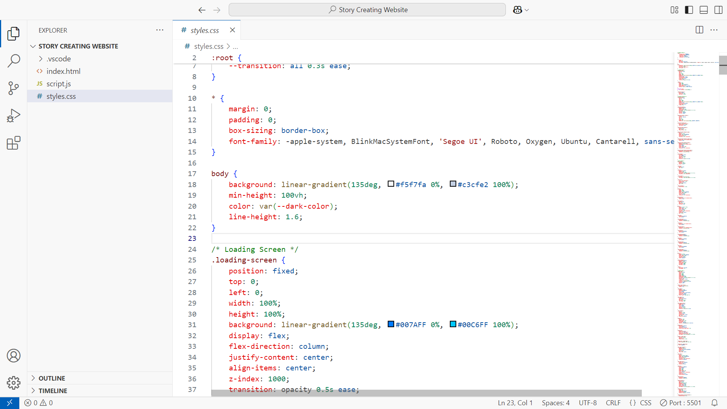727x409 pixels.
Task: Open the Run and Debug view
Action: pos(14,115)
